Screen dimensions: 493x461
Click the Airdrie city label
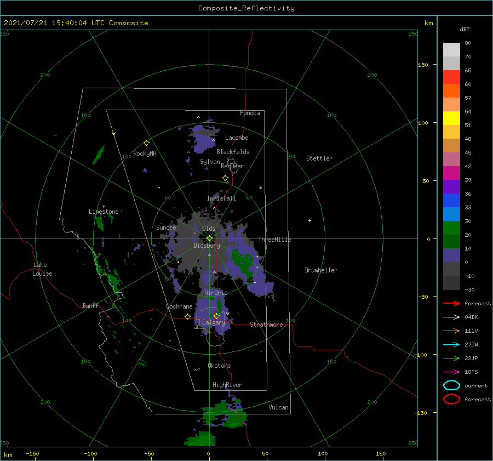[216, 293]
